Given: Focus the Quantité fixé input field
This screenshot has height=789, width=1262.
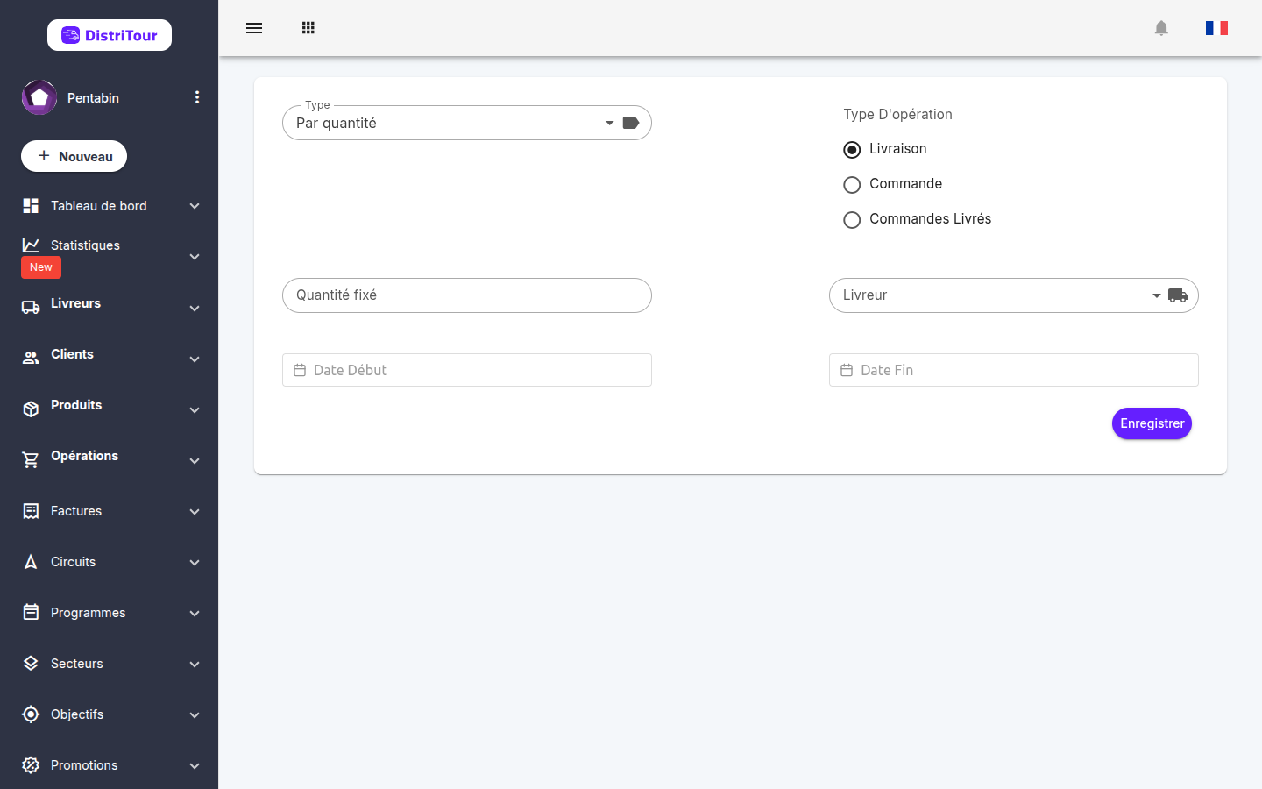Looking at the screenshot, I should click(467, 295).
